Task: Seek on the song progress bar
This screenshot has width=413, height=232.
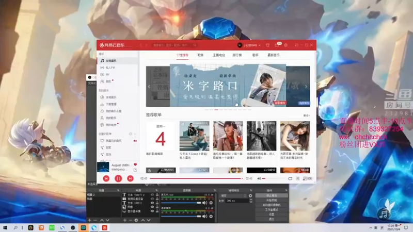Action: [x=197, y=178]
